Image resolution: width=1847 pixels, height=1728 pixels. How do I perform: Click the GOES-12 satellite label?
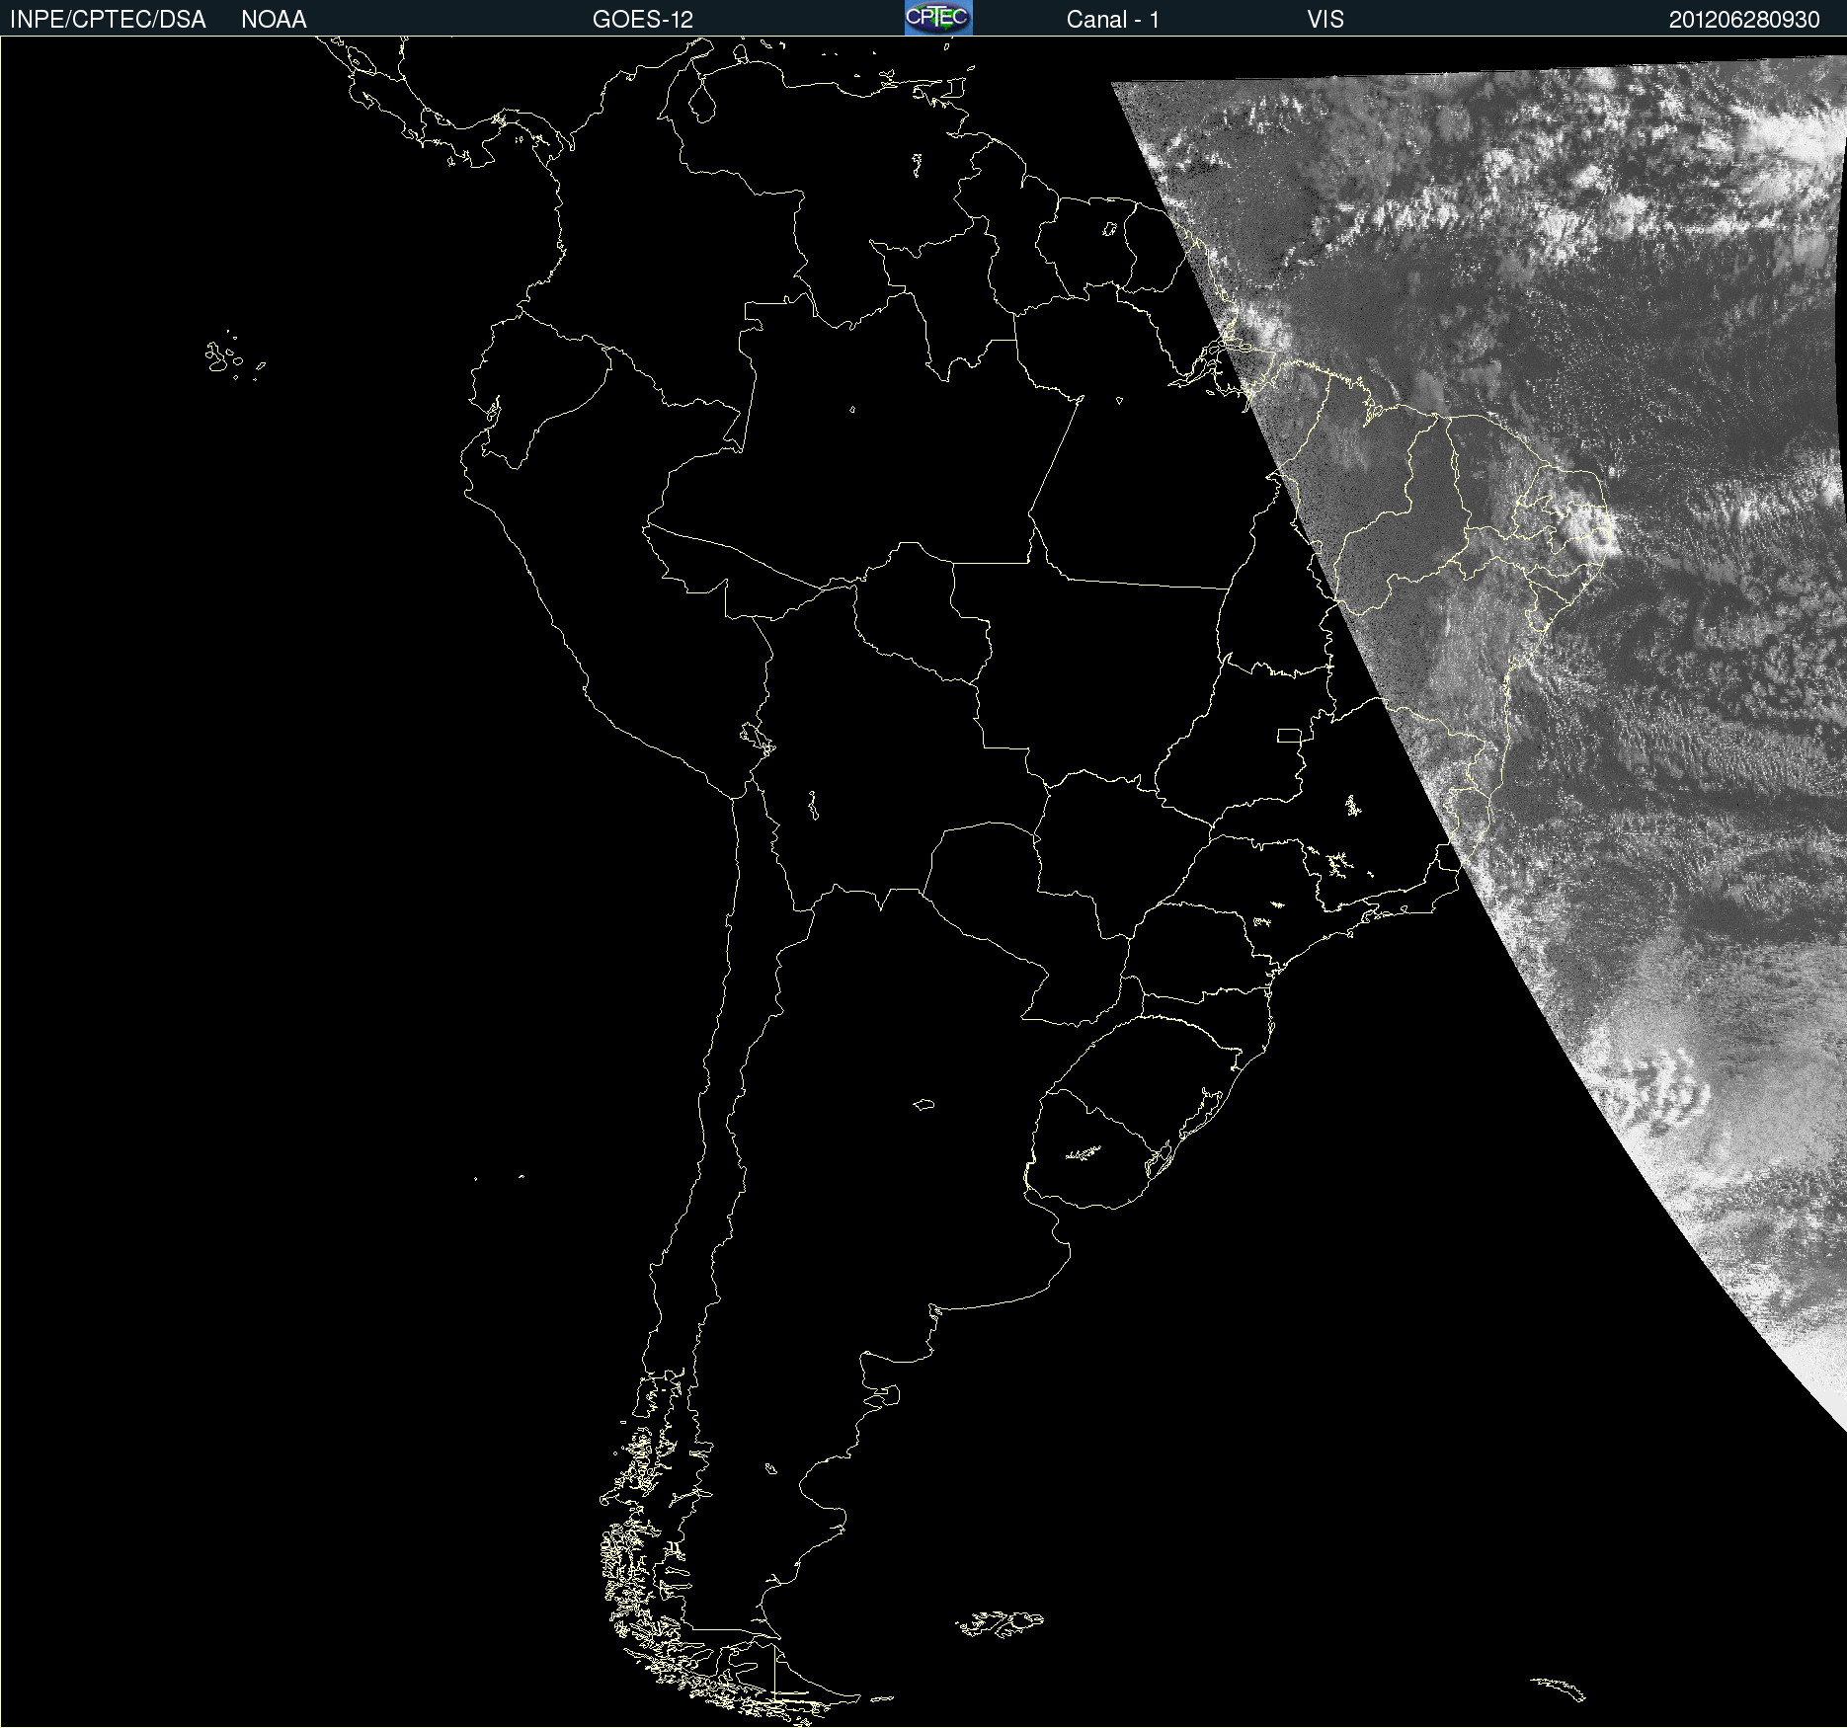(x=643, y=20)
